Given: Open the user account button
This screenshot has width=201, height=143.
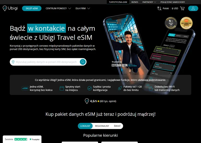Looking at the screenshot, I should (x=193, y=8).
